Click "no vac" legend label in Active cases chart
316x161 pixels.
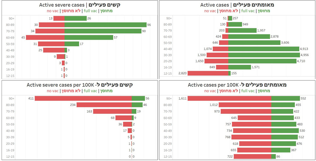(210, 11)
